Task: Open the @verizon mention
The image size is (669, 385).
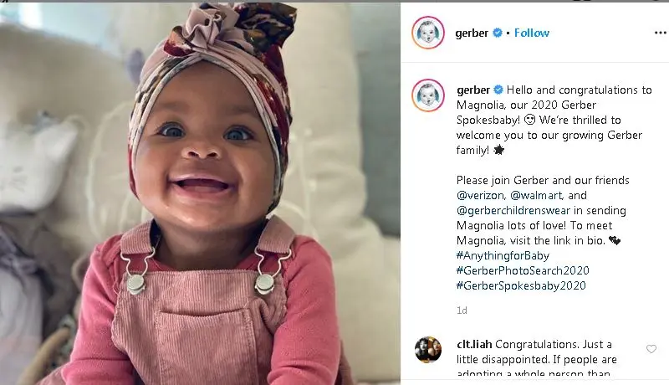Action: (x=481, y=196)
